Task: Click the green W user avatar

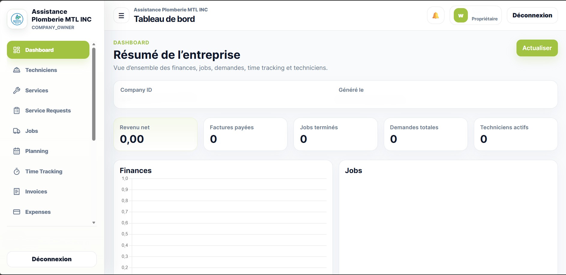Action: click(x=461, y=15)
